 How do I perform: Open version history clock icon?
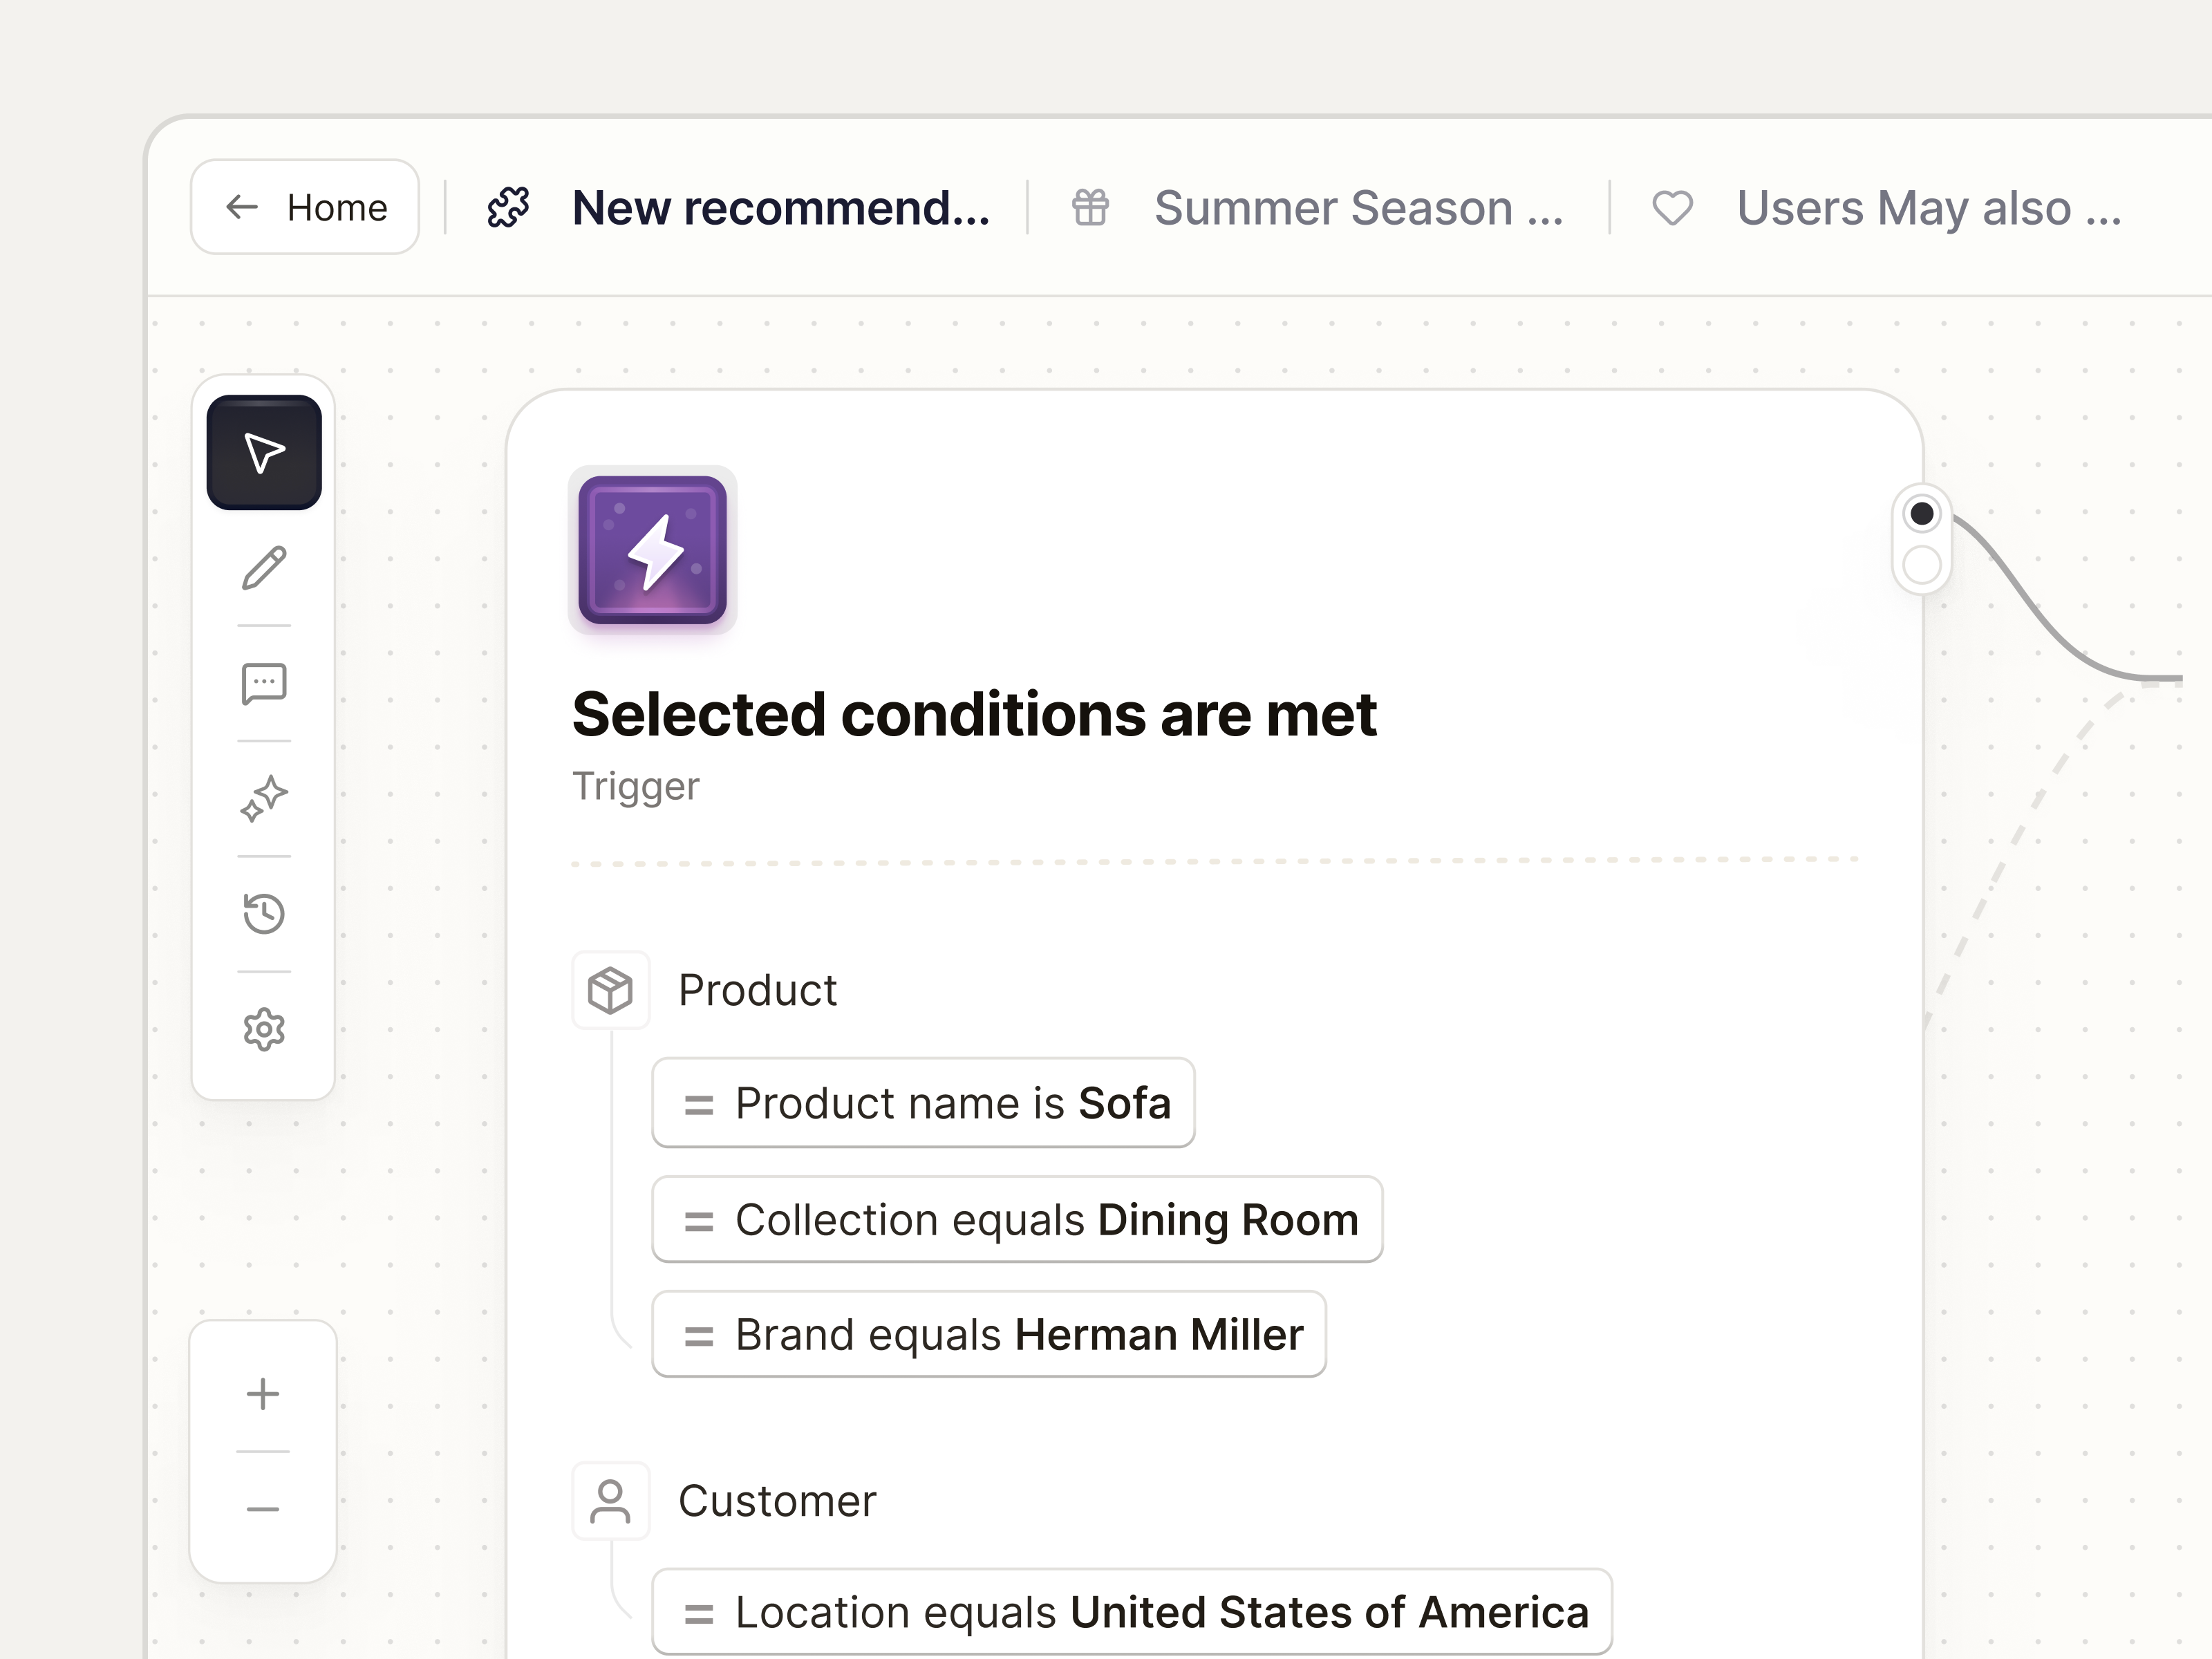[x=264, y=914]
